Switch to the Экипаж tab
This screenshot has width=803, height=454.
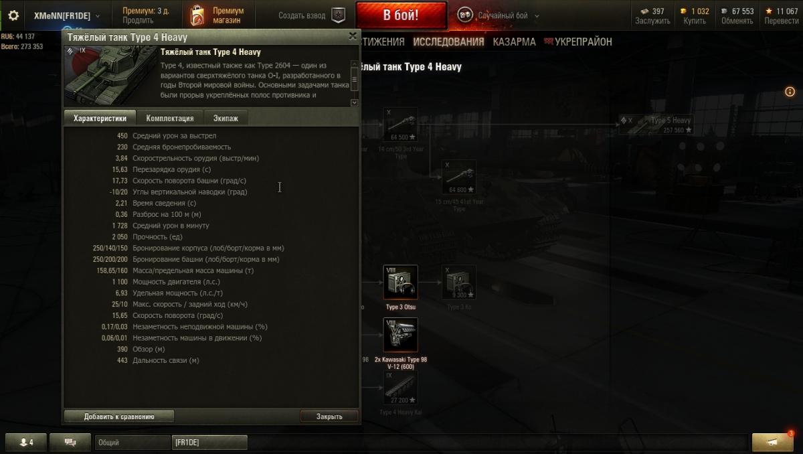(x=225, y=118)
